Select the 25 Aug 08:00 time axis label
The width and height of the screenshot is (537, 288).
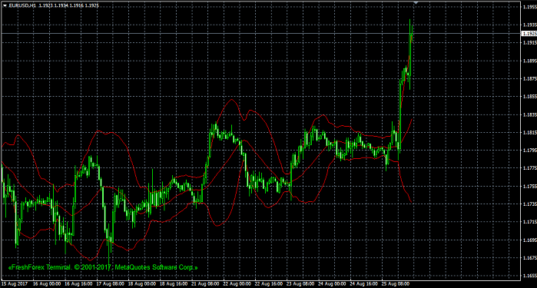coord(396,284)
